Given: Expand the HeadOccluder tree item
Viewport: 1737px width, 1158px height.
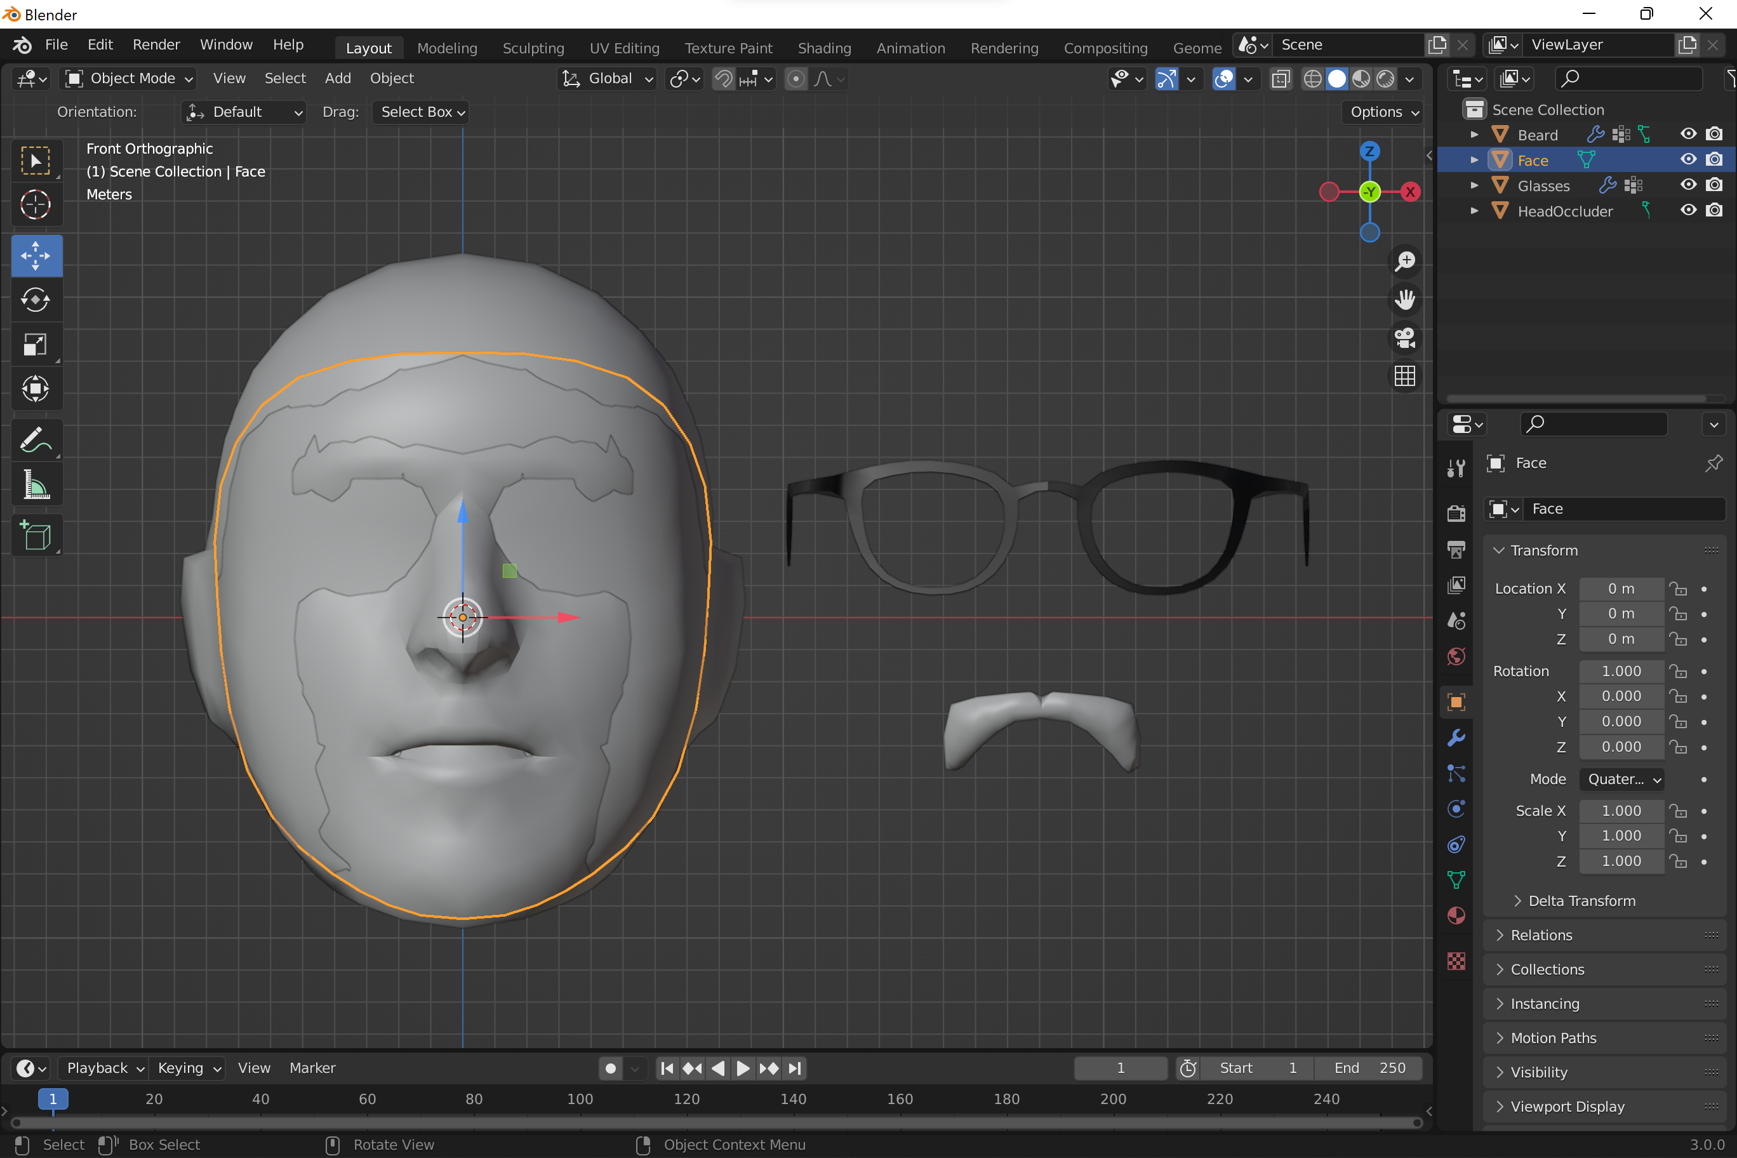Looking at the screenshot, I should tap(1474, 211).
